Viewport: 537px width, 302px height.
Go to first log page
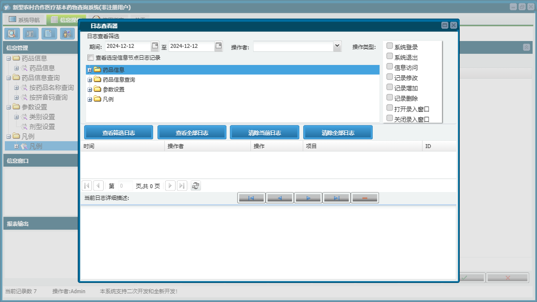click(x=87, y=186)
